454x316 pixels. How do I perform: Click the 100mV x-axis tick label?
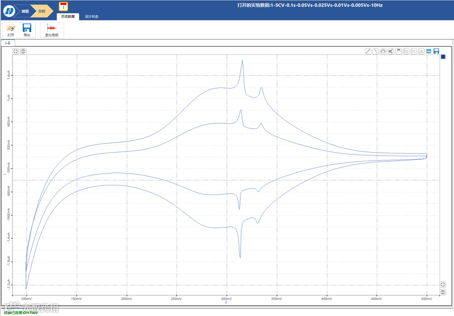26,299
